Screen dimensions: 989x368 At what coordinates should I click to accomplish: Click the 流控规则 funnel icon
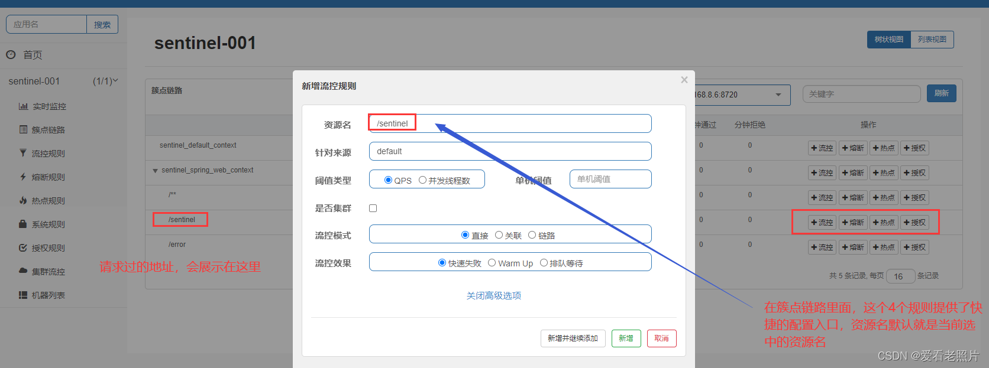pos(23,153)
